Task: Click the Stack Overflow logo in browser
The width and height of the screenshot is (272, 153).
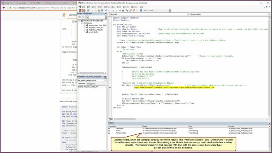Action: point(64,15)
